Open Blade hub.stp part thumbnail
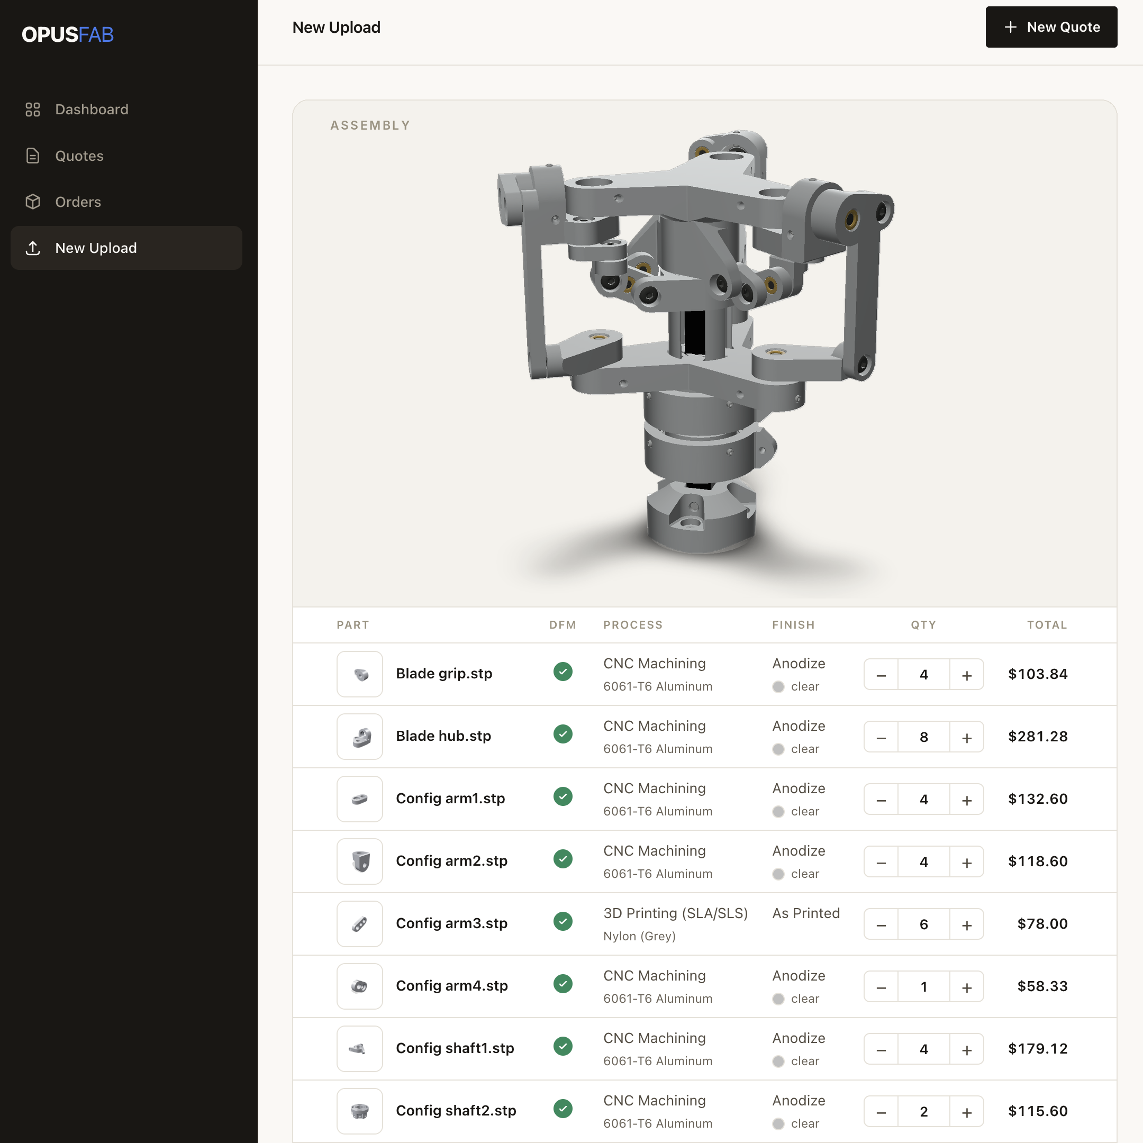1143x1143 pixels. click(x=360, y=737)
